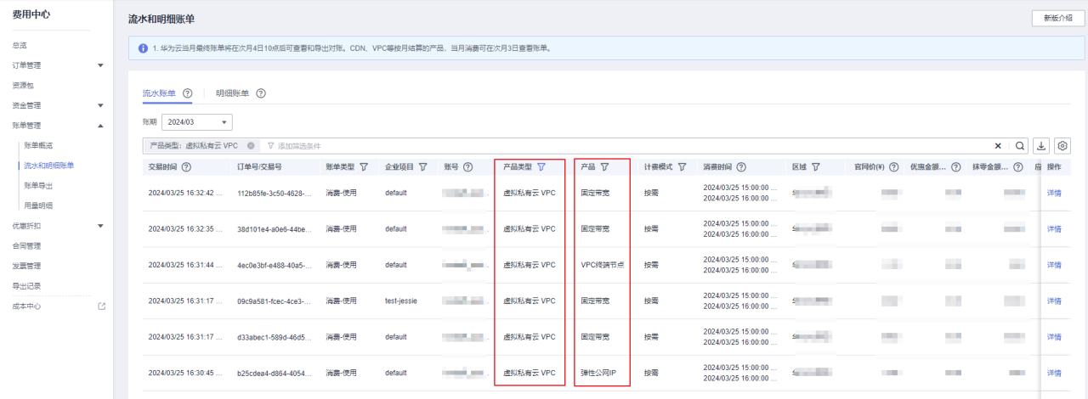Collapse 账单管理 in the sidebar
The image size is (1088, 399).
(100, 126)
